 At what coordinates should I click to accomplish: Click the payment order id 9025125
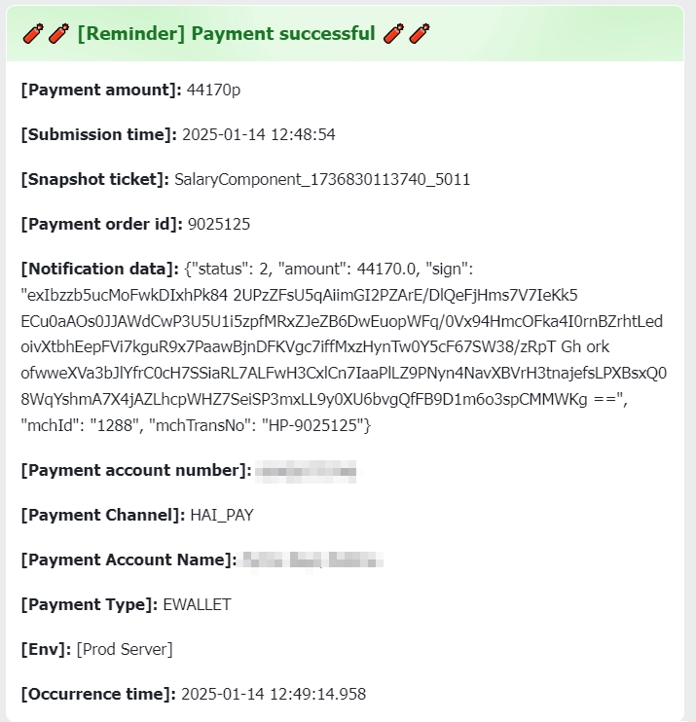click(x=218, y=224)
